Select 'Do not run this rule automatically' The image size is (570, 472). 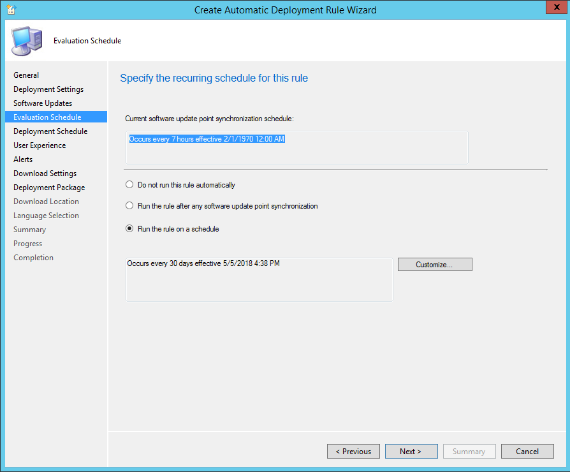130,185
